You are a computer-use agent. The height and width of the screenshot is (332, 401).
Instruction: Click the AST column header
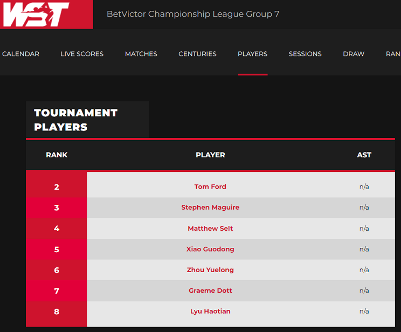point(364,155)
